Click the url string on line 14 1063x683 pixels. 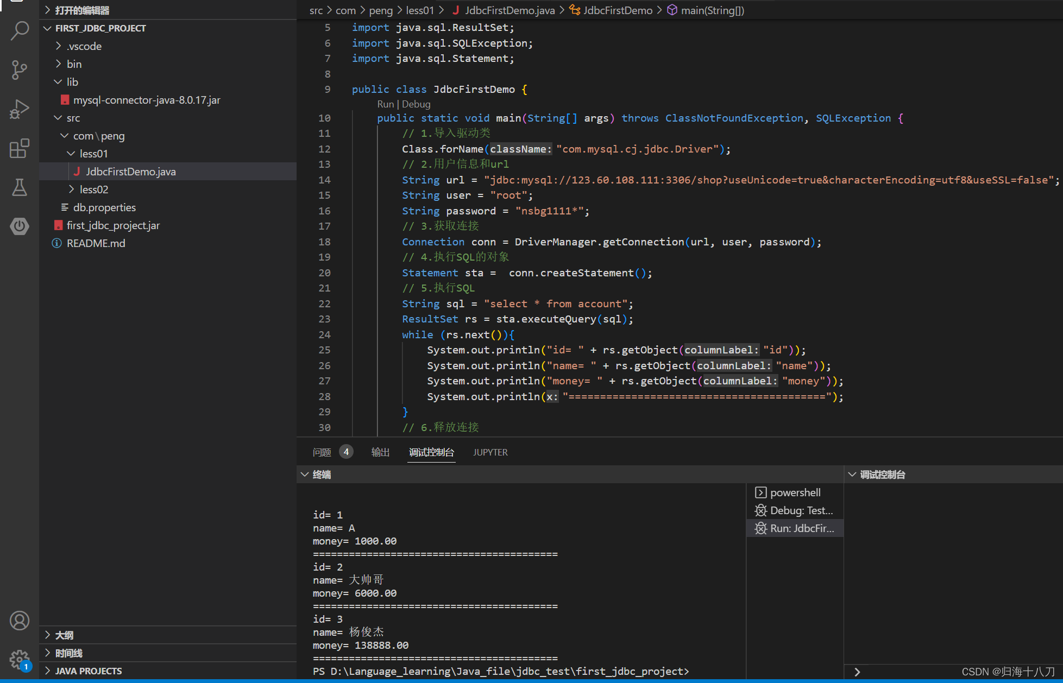click(x=769, y=180)
